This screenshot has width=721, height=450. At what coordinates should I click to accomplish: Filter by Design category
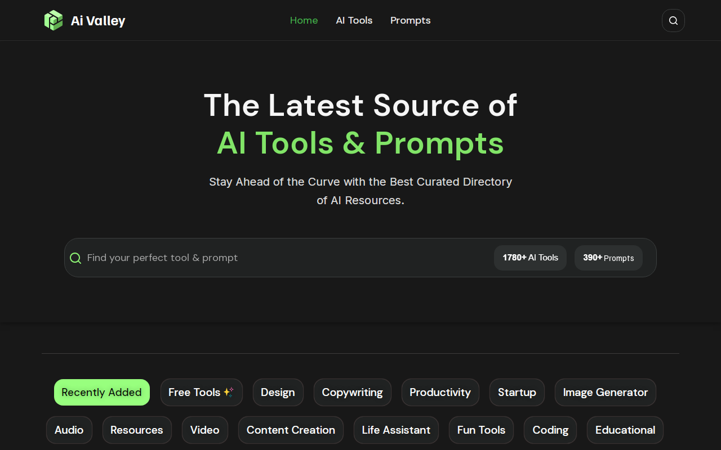[278, 392]
